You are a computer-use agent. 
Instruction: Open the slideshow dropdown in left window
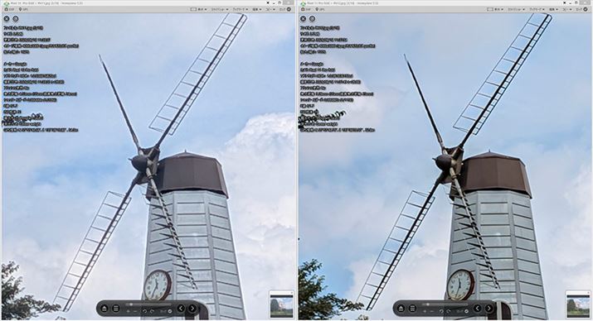tap(221, 9)
